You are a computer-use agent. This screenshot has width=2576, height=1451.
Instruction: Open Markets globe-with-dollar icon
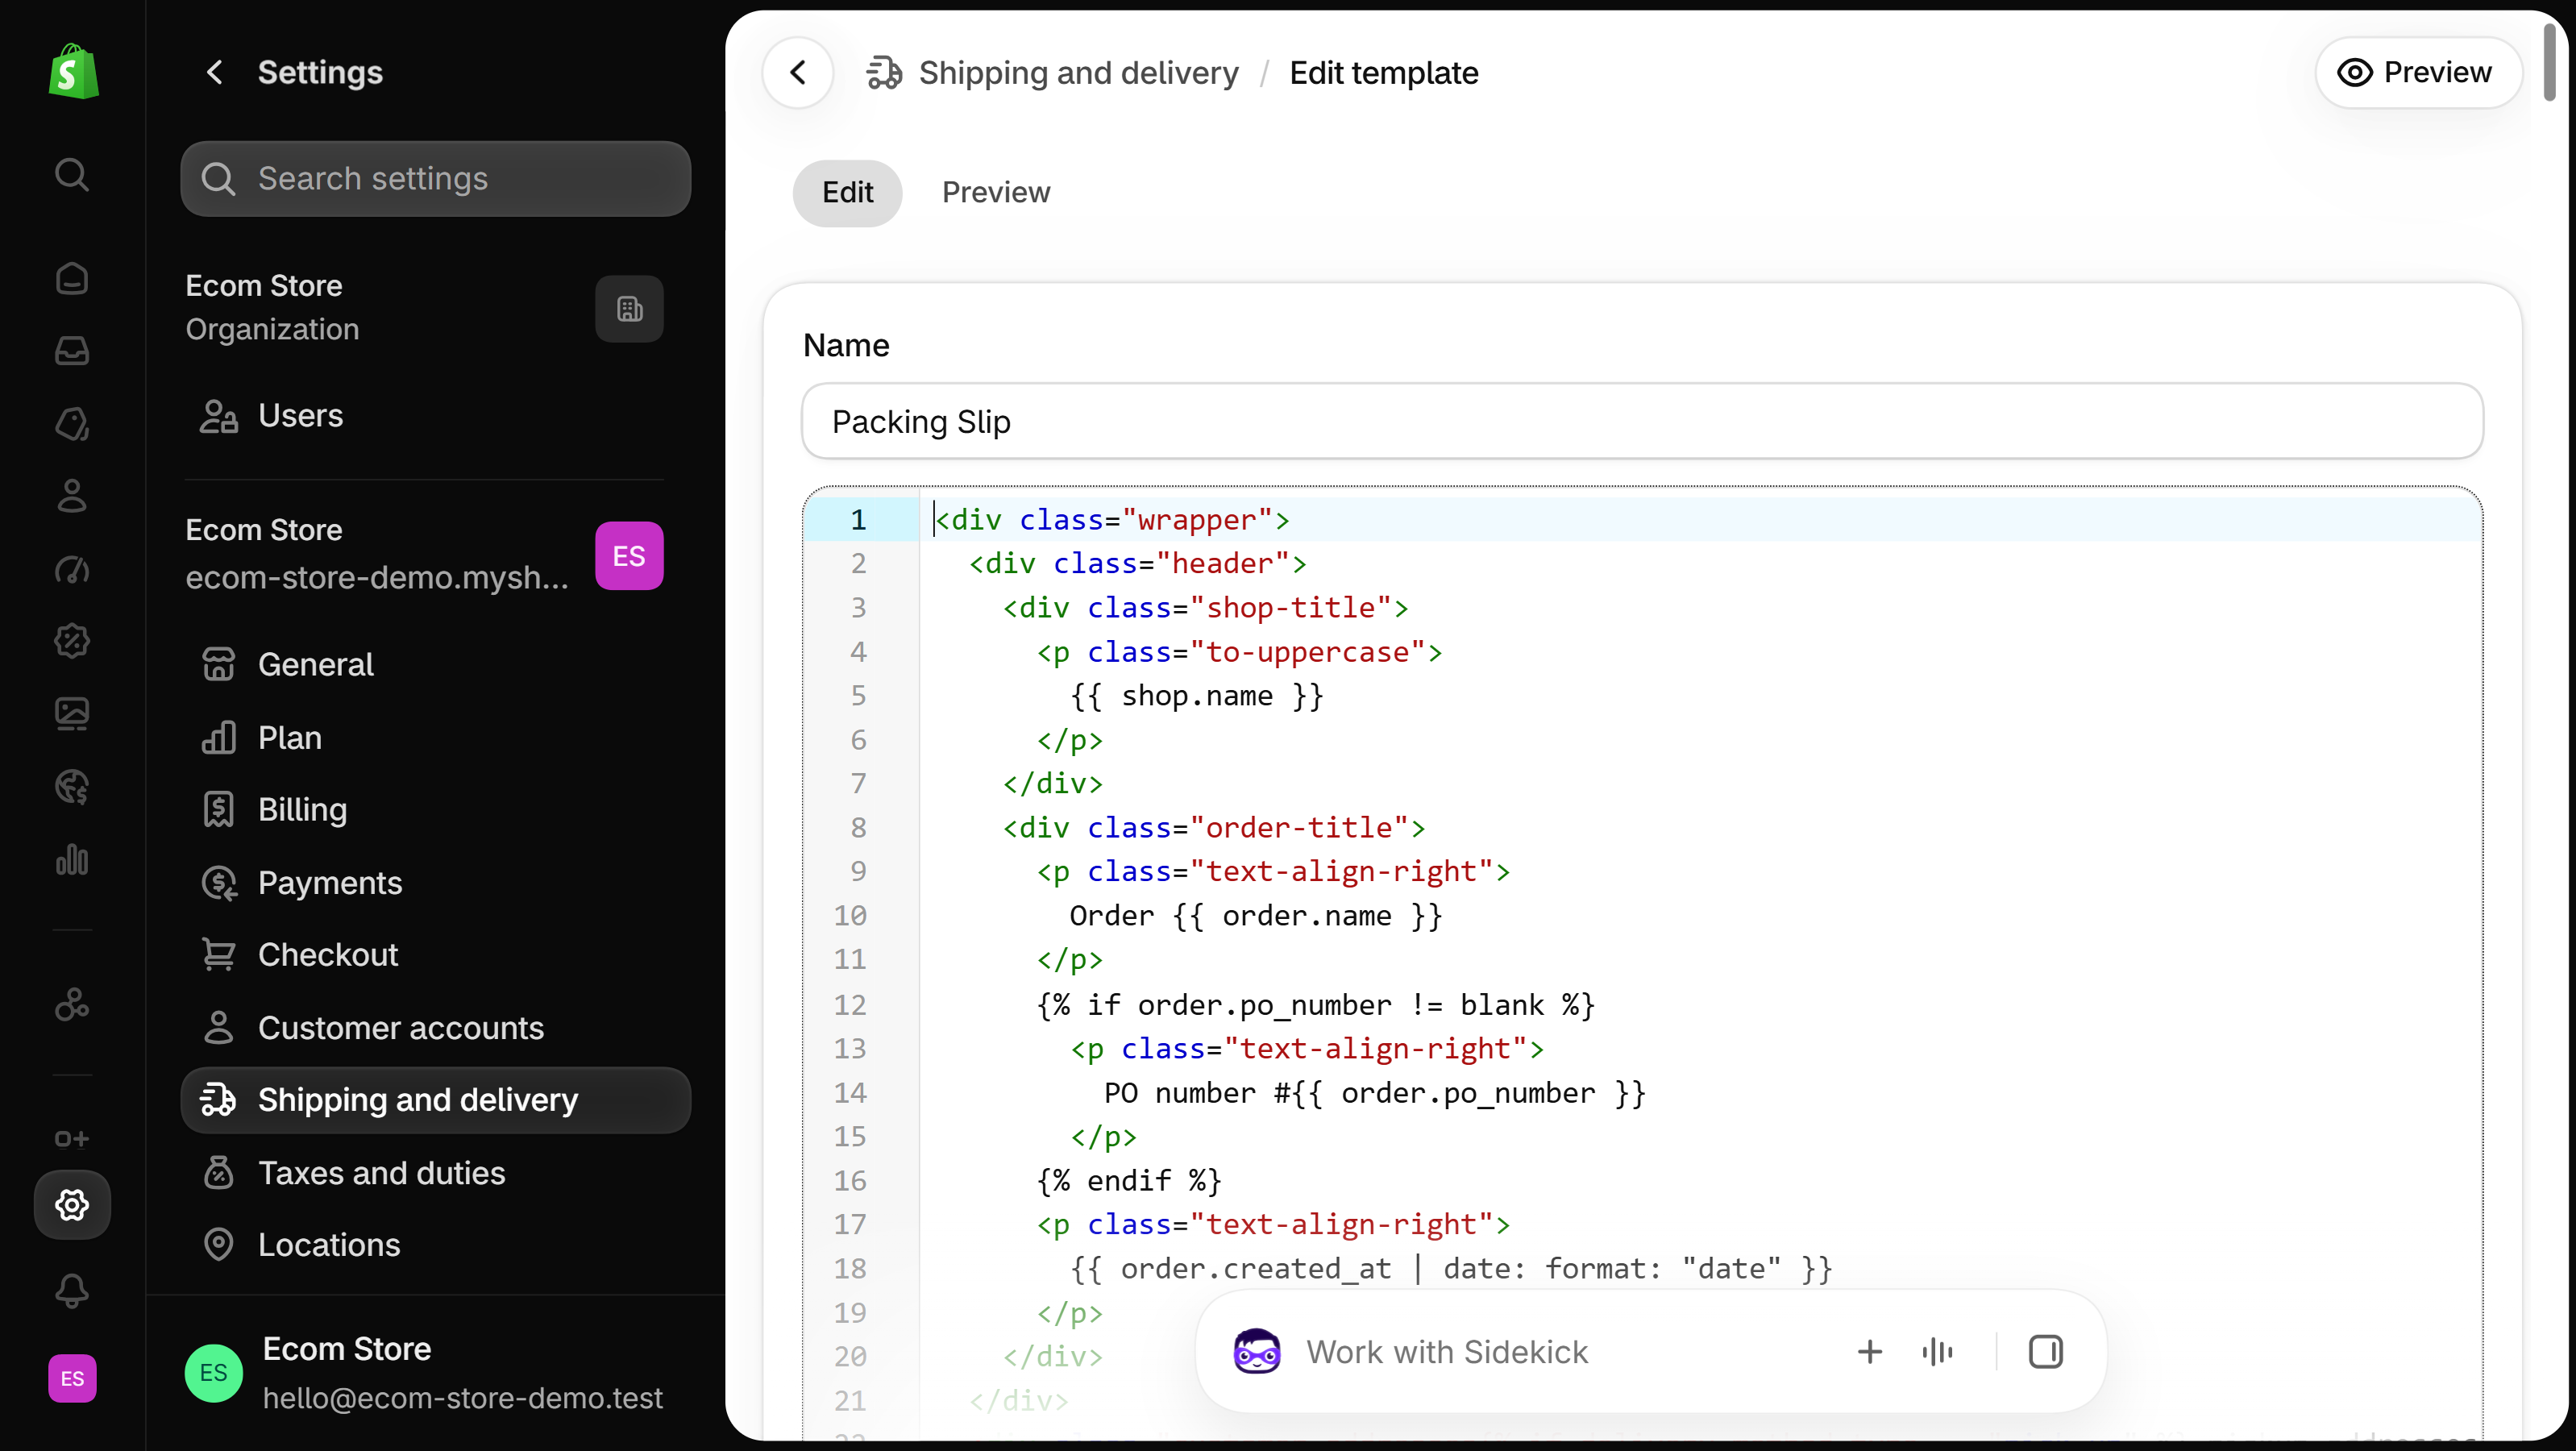(x=72, y=787)
